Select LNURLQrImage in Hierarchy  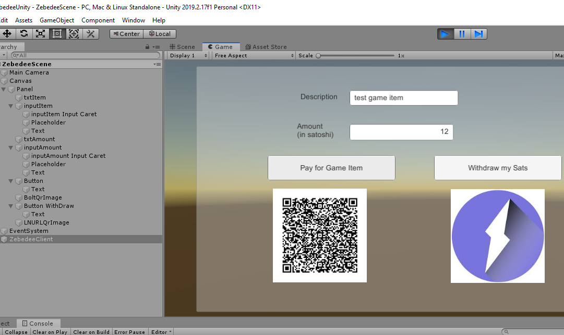pyautogui.click(x=81, y=222)
